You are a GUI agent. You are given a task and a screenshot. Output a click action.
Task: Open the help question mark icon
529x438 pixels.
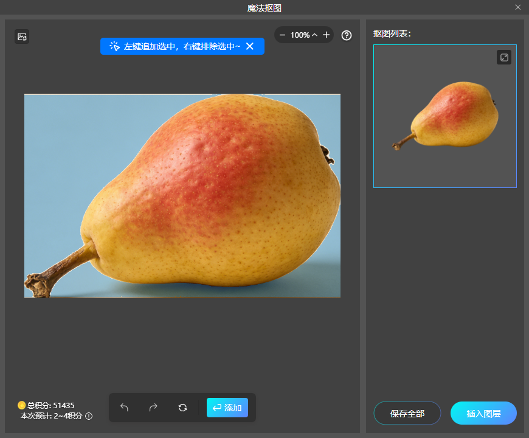click(x=347, y=35)
